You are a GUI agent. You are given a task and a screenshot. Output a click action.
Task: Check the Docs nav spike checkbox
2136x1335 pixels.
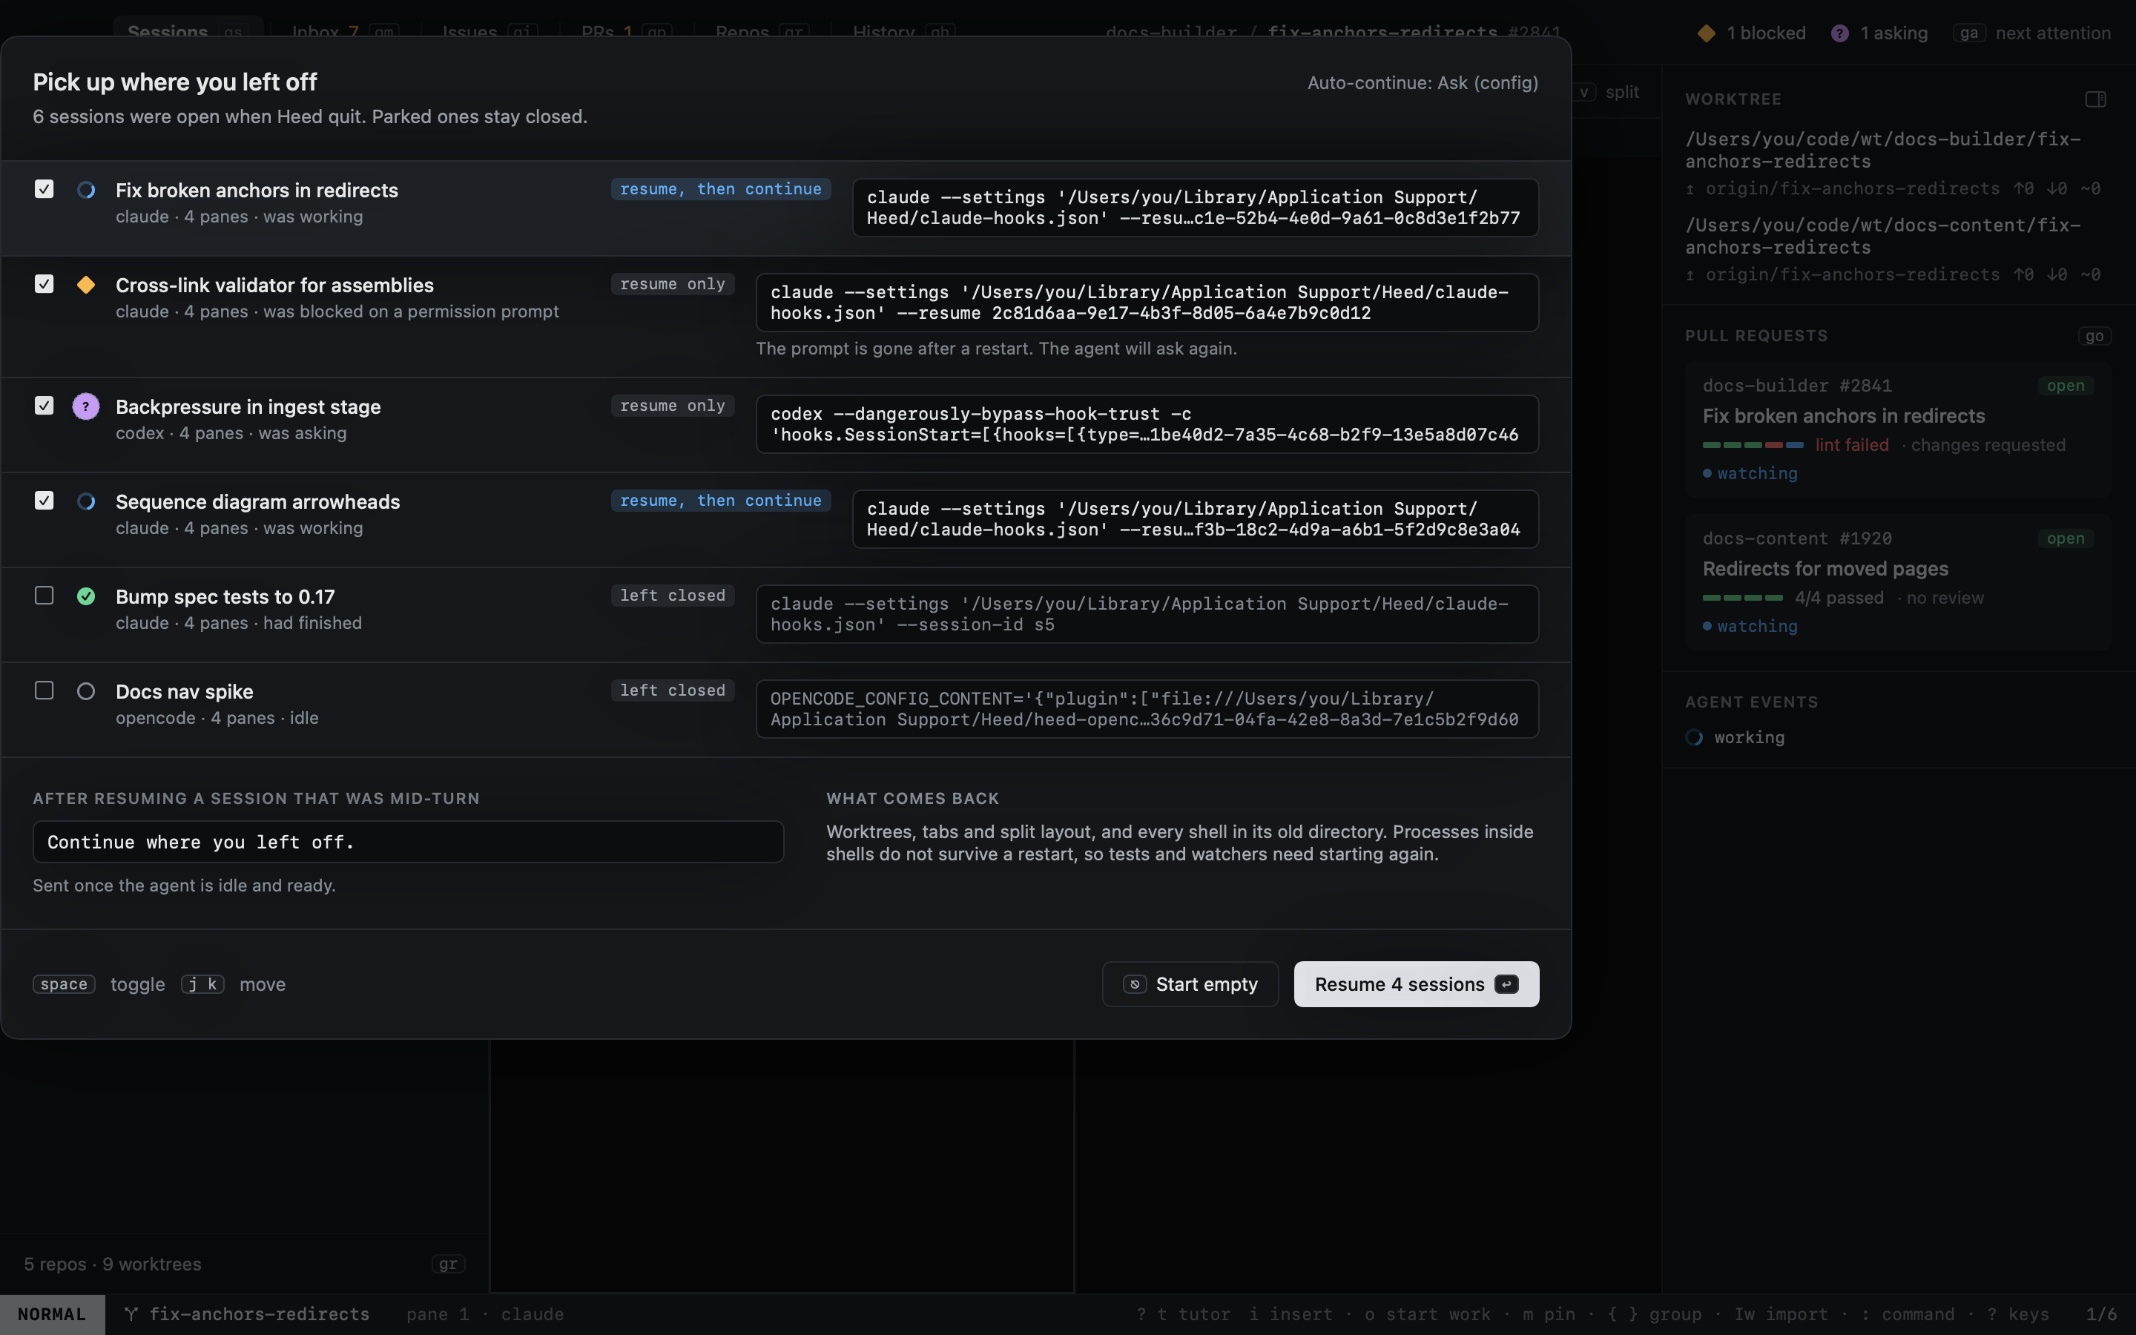click(x=44, y=690)
